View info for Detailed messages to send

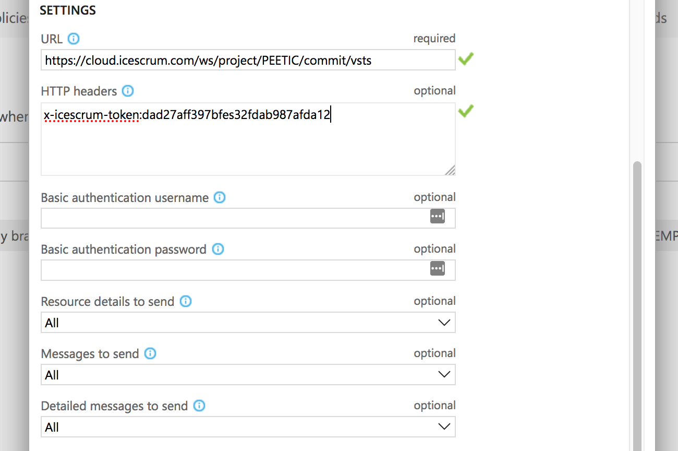click(199, 406)
